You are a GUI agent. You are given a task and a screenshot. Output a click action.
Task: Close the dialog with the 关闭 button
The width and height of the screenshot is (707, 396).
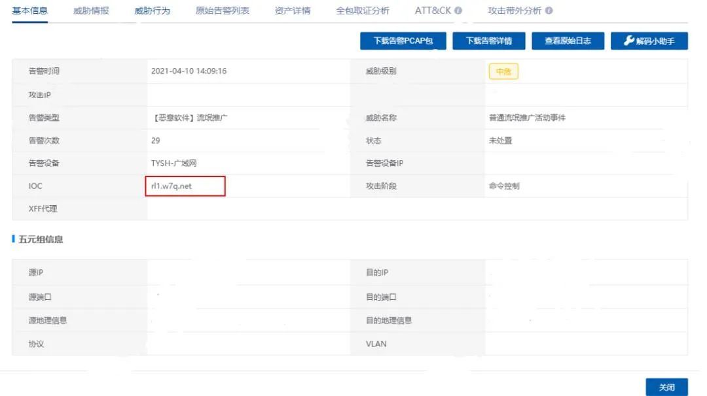666,387
